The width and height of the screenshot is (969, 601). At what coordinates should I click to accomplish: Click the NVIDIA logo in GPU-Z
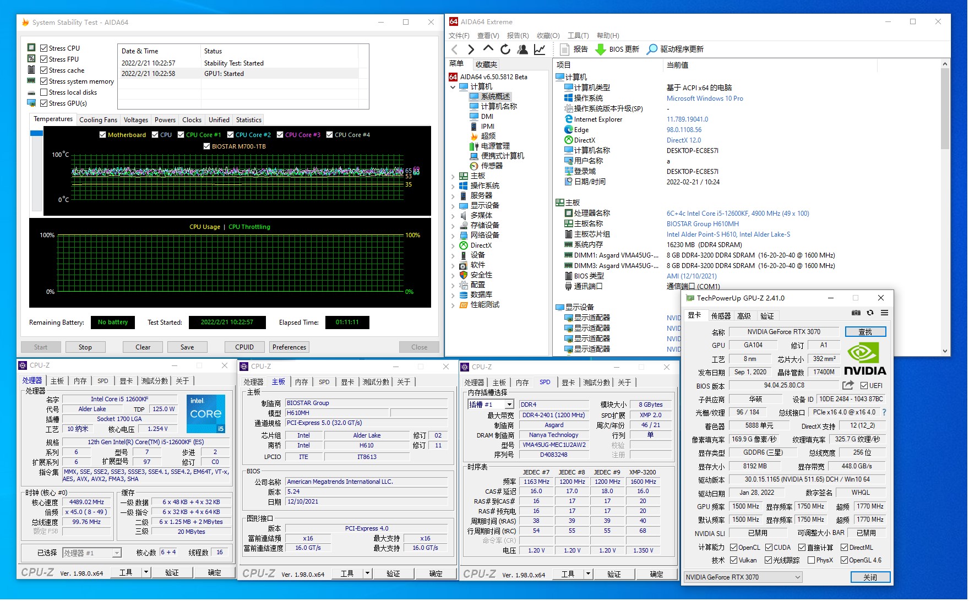click(x=865, y=359)
